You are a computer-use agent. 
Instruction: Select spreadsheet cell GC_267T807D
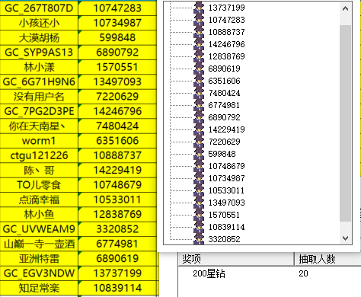tap(39, 8)
